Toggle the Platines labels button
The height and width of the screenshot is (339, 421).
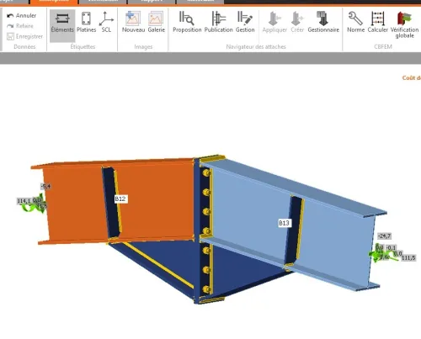point(86,23)
